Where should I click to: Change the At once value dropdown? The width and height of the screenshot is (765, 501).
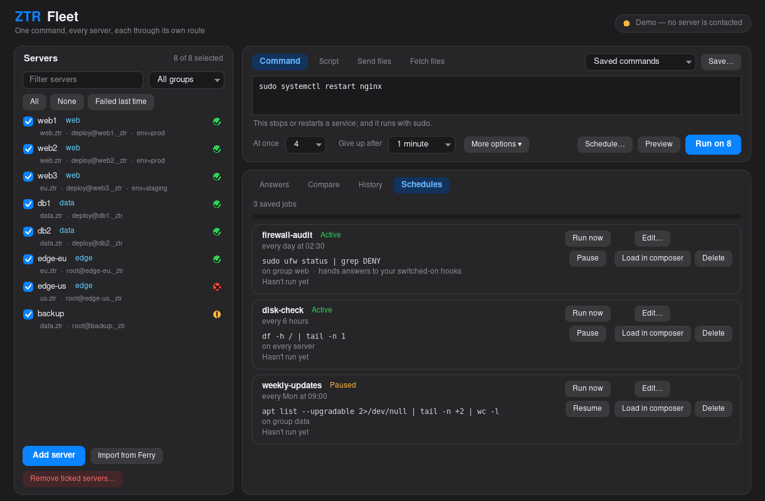[x=305, y=145]
